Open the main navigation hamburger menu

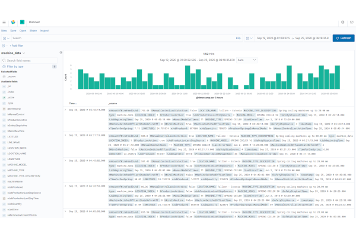coord(4,22)
